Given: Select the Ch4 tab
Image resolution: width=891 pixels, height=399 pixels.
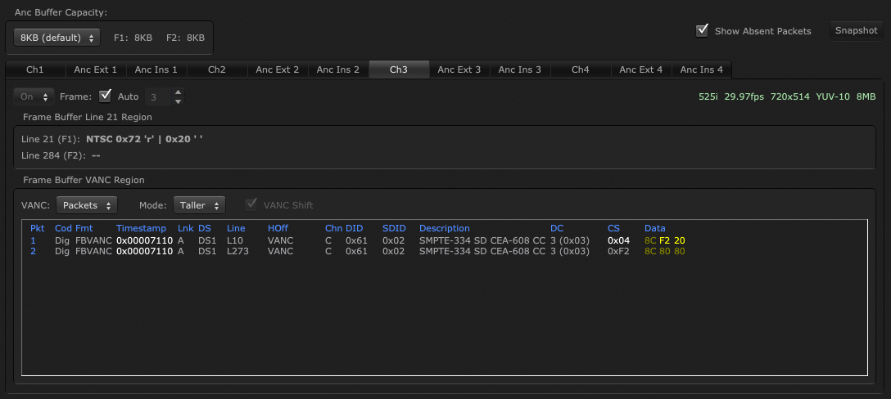Looking at the screenshot, I should click(x=581, y=69).
